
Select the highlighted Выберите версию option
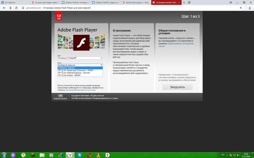click(80, 68)
